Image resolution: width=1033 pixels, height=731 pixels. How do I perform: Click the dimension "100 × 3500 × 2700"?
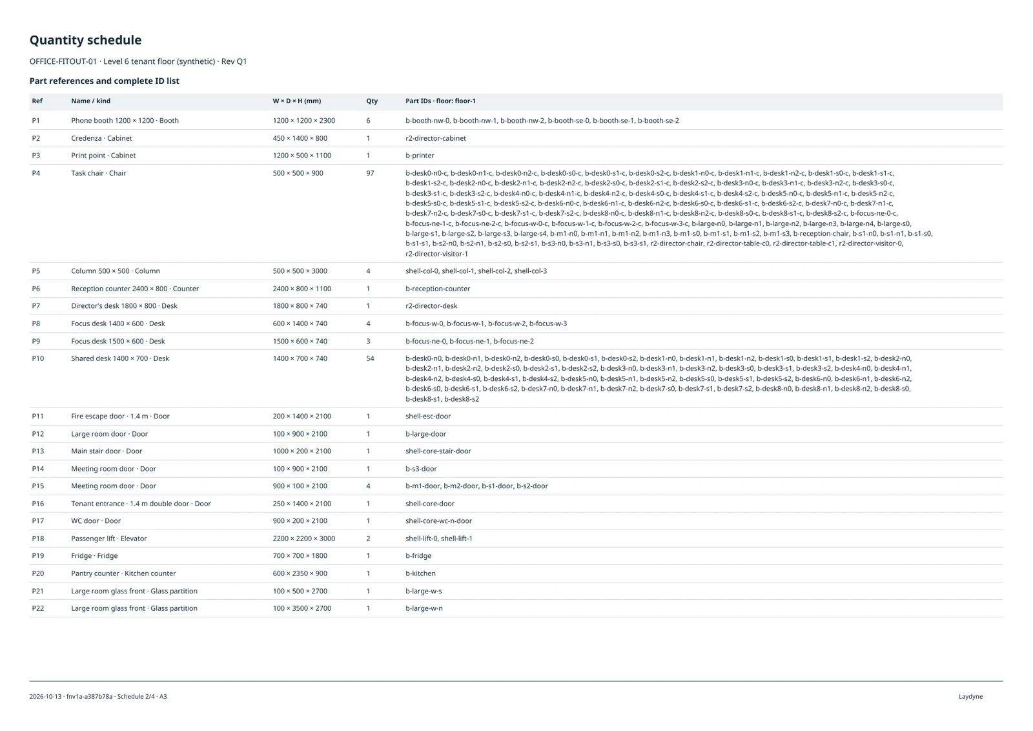point(302,608)
